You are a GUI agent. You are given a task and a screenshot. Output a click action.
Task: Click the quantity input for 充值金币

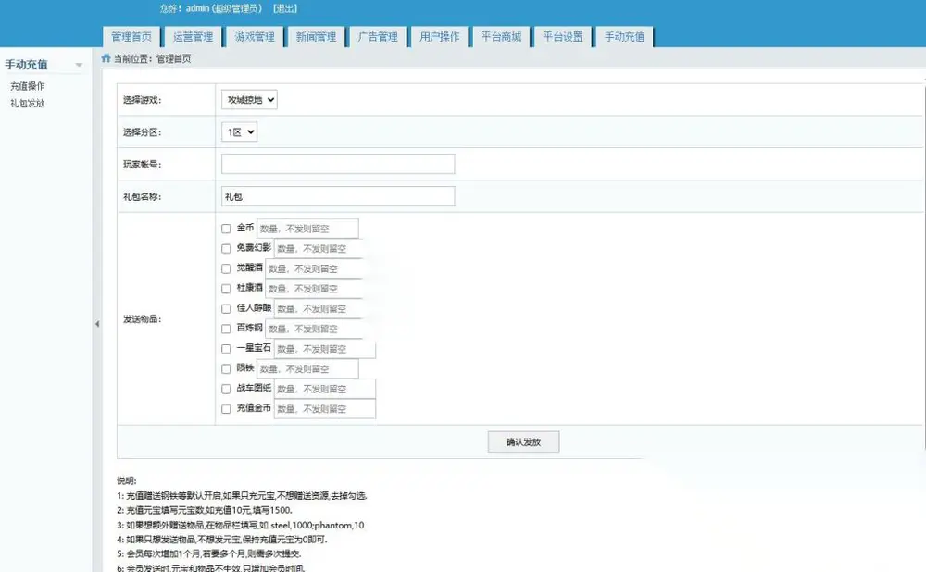click(325, 409)
